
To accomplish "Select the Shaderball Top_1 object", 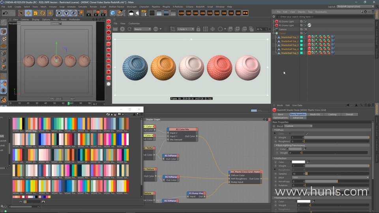I will pos(289,37).
